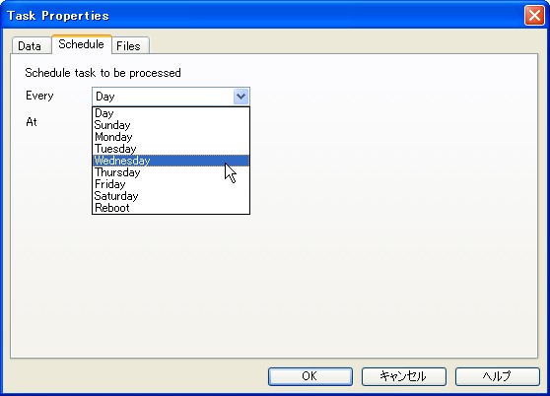Click the Task Properties title bar
This screenshot has width=550, height=396.
coord(263,16)
